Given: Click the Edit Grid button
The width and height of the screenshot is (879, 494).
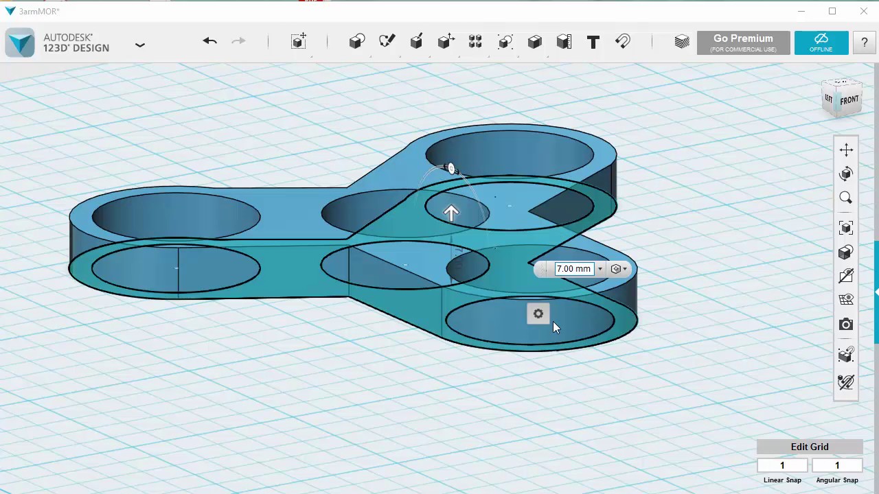Looking at the screenshot, I should pyautogui.click(x=810, y=447).
